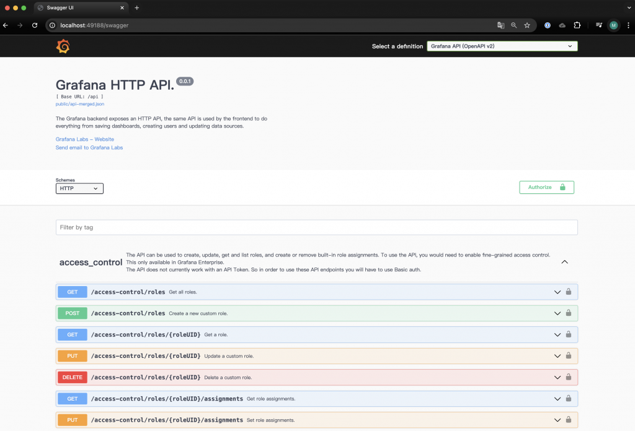This screenshot has height=431, width=635.
Task: Expand GET assignments chevron
Action: 557,399
